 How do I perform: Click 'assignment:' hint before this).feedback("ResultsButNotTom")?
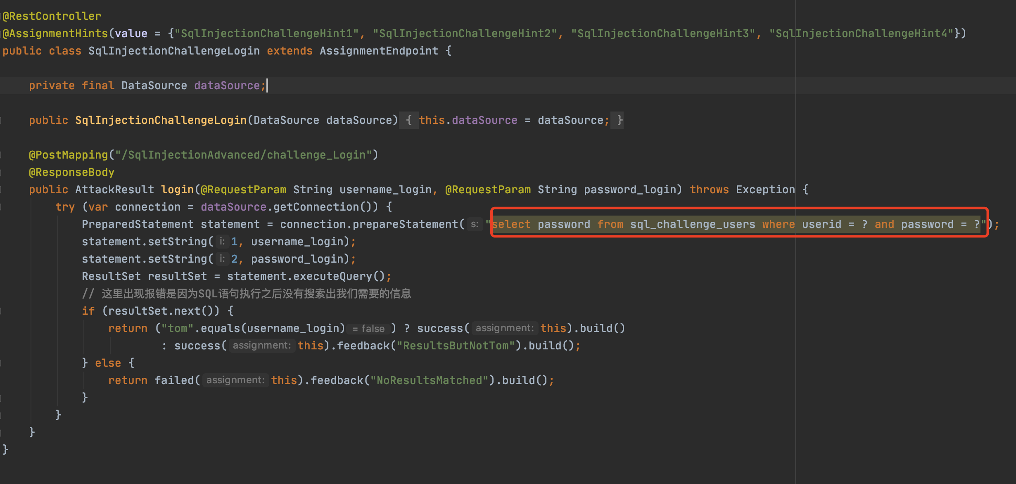[261, 346]
